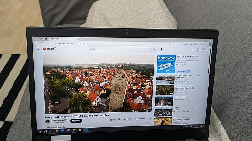Click the Bayern von oben playlist title
This screenshot has width=252, height=141.
pyautogui.click(x=180, y=97)
